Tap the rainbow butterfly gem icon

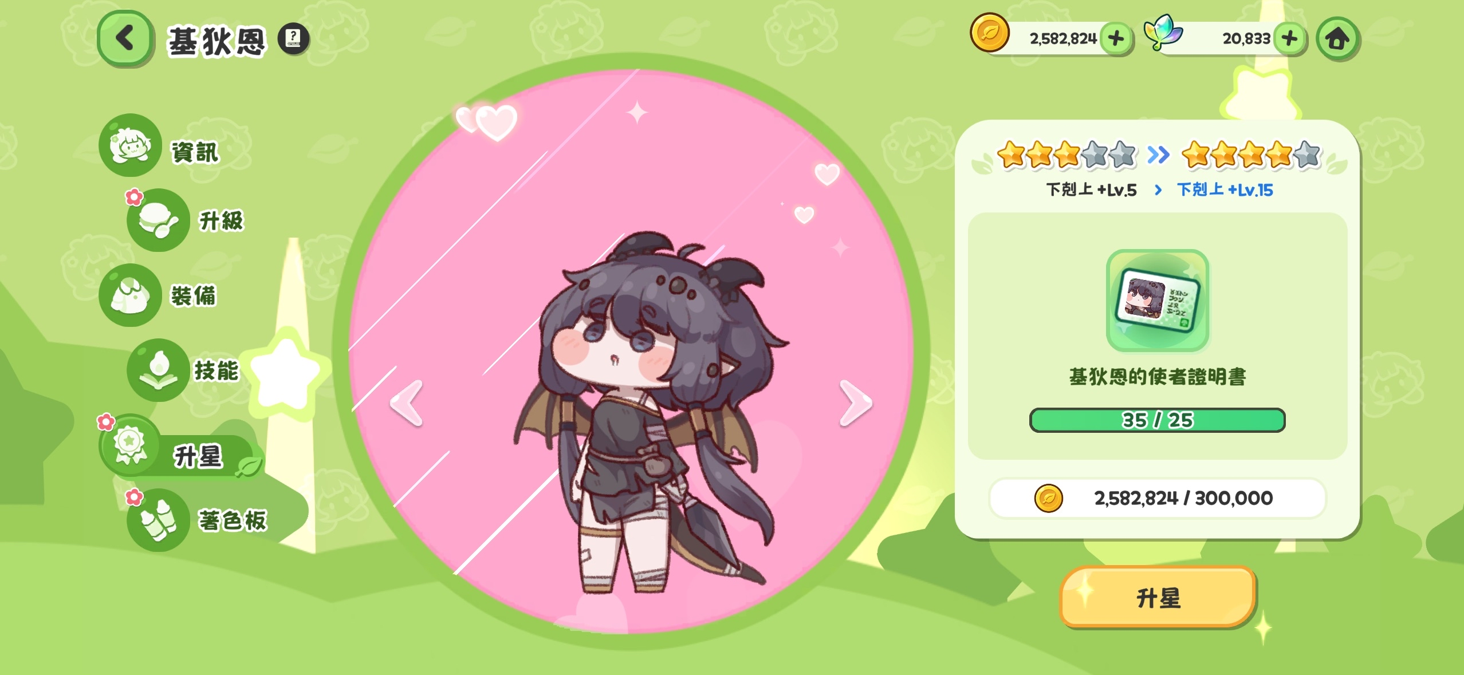[1163, 33]
